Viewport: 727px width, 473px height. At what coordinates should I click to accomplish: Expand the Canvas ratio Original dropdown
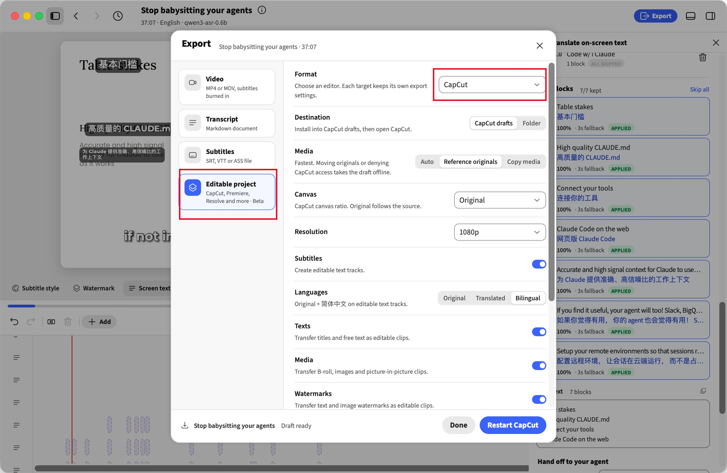pyautogui.click(x=500, y=200)
